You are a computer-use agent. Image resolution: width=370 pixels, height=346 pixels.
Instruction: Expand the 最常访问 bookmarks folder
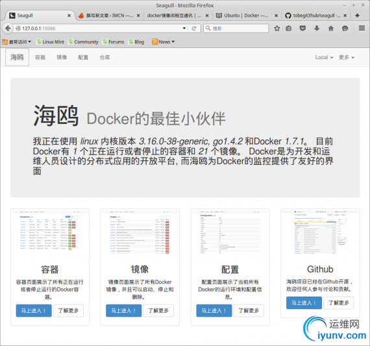16,42
